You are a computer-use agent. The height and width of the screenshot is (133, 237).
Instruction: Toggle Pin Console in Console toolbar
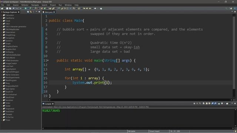[x=219, y=103]
